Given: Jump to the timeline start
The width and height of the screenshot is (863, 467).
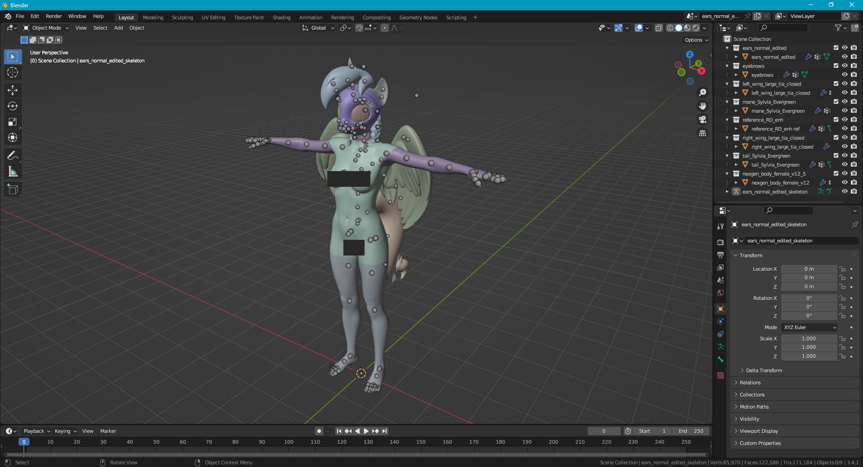Looking at the screenshot, I should coord(339,431).
